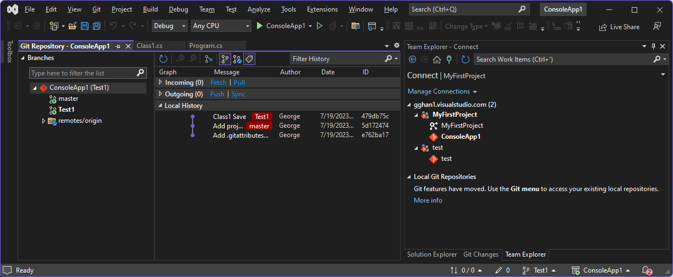Switch to the Solution Explorer tab
This screenshot has height=277, width=673.
click(x=432, y=254)
